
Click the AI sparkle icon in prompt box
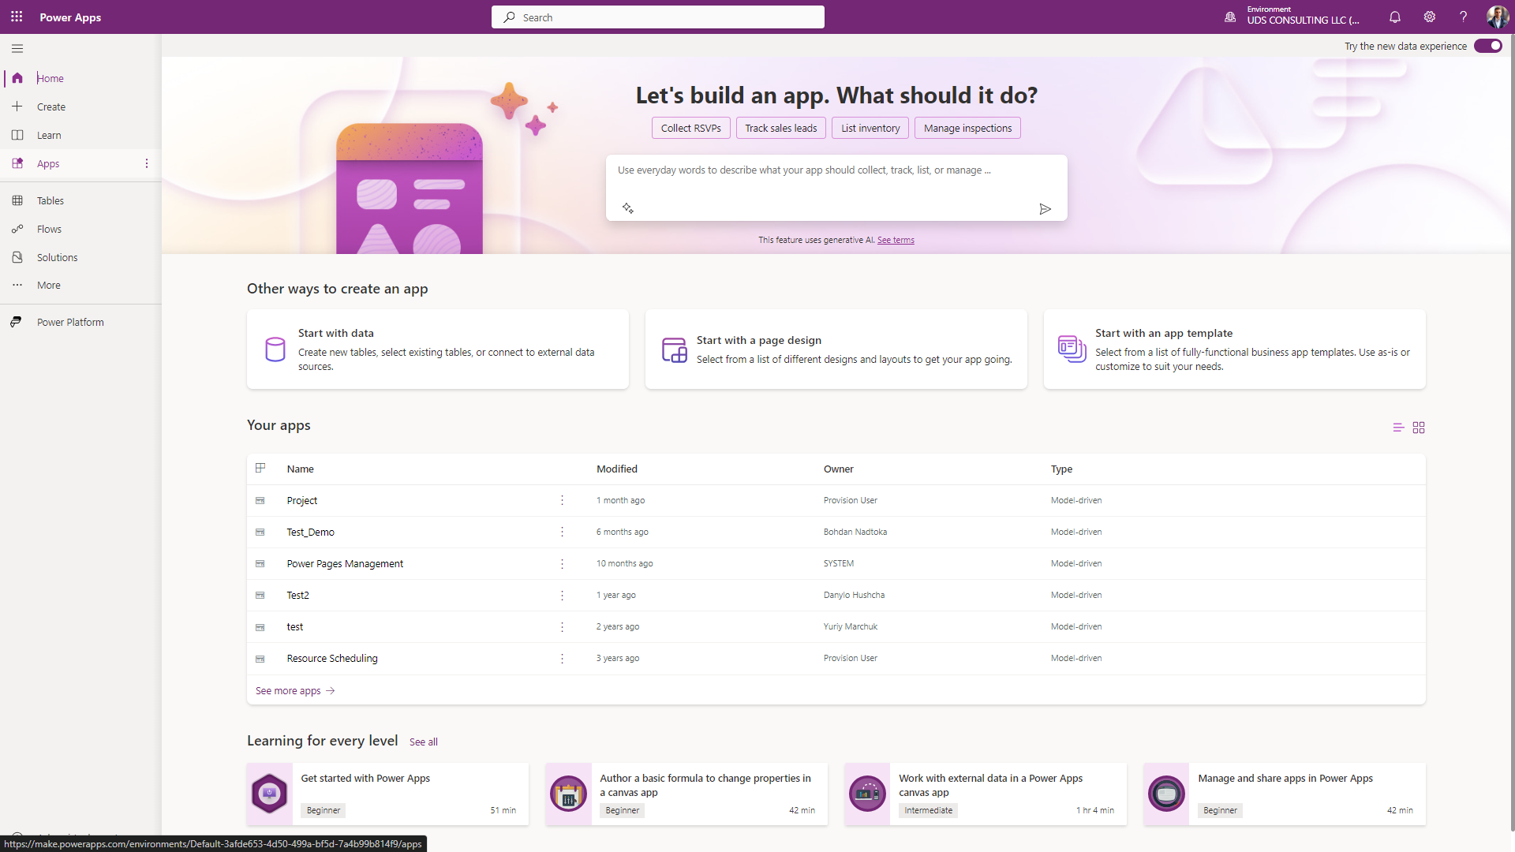click(x=627, y=208)
